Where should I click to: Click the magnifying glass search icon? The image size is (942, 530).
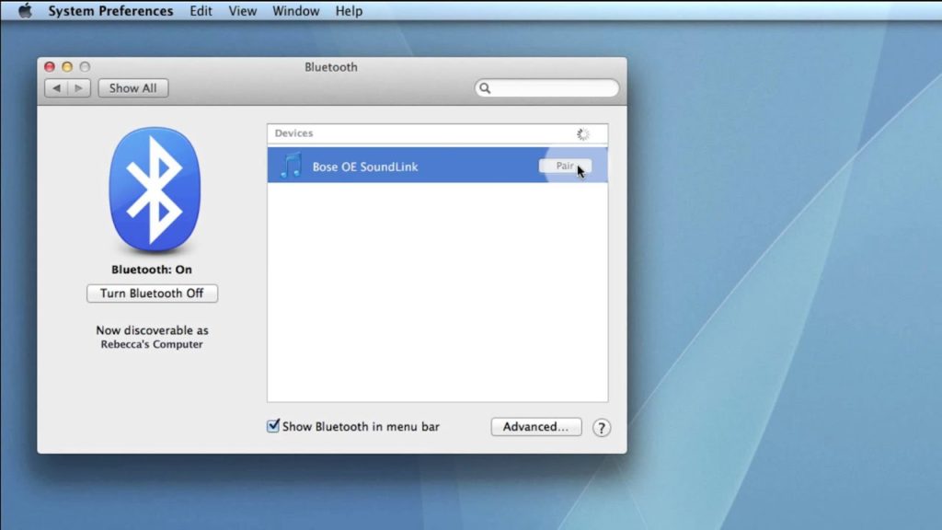pos(485,88)
